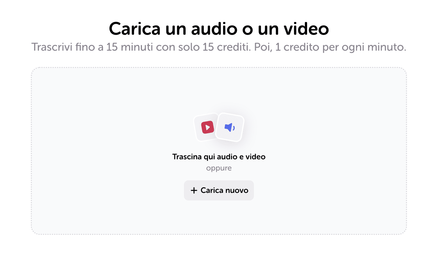Click the red video play icon
This screenshot has width=444, height=266.
click(207, 127)
